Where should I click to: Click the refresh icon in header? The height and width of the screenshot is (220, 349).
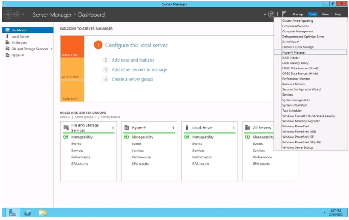(271, 15)
